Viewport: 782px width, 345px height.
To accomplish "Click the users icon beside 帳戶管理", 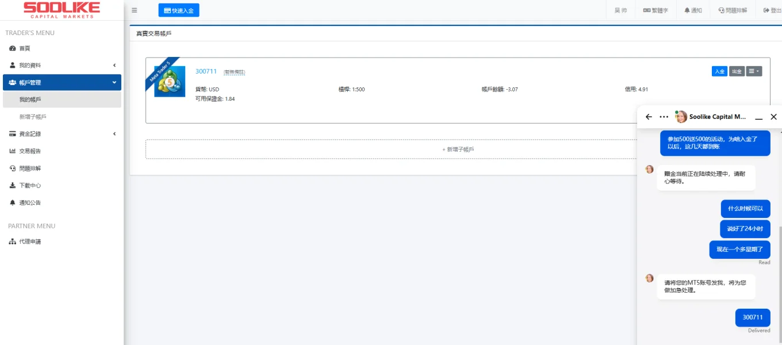I will pos(13,83).
